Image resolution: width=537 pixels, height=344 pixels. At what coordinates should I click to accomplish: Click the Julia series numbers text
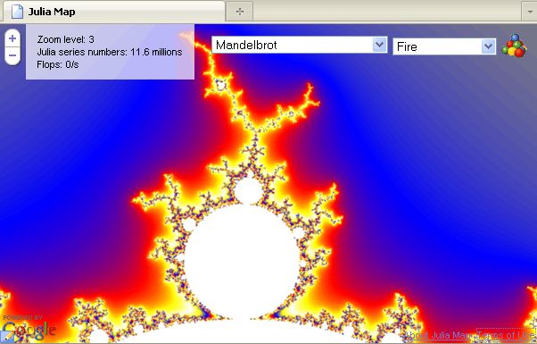[110, 52]
